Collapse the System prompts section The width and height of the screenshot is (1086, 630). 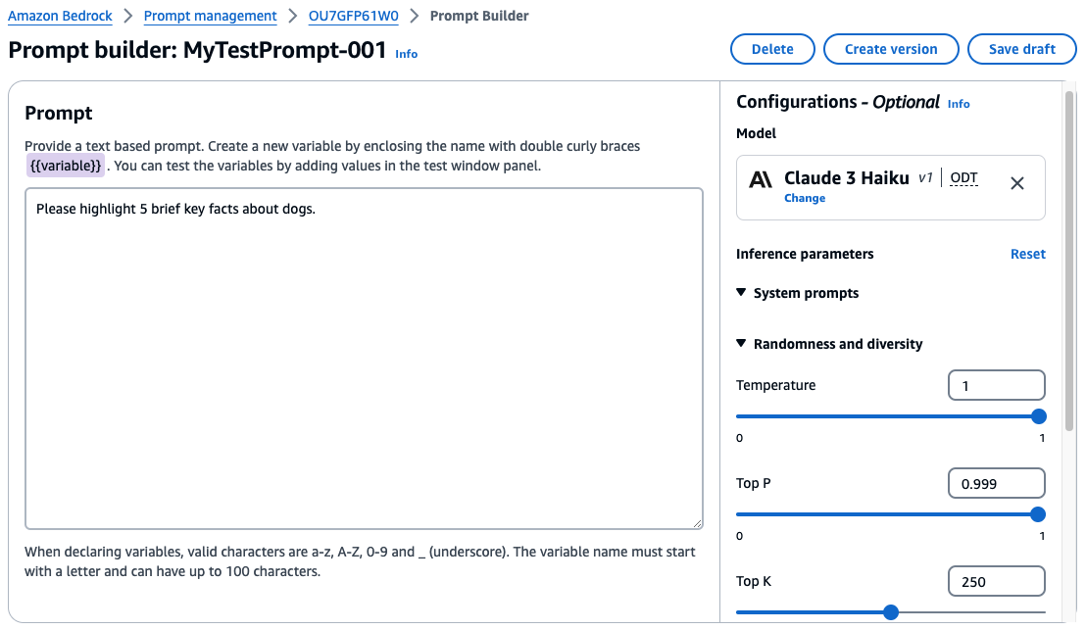coord(797,293)
